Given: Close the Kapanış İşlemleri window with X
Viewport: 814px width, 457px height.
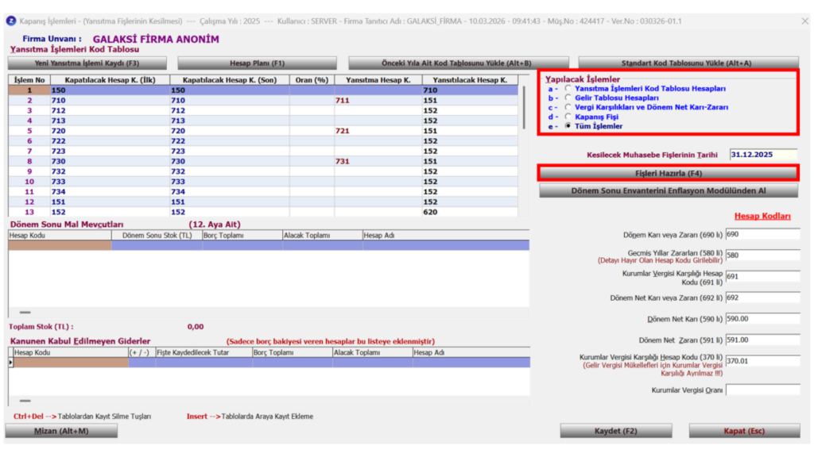Looking at the screenshot, I should coord(804,21).
